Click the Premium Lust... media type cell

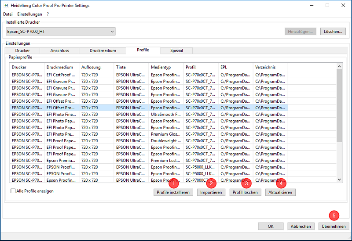click(x=166, y=161)
